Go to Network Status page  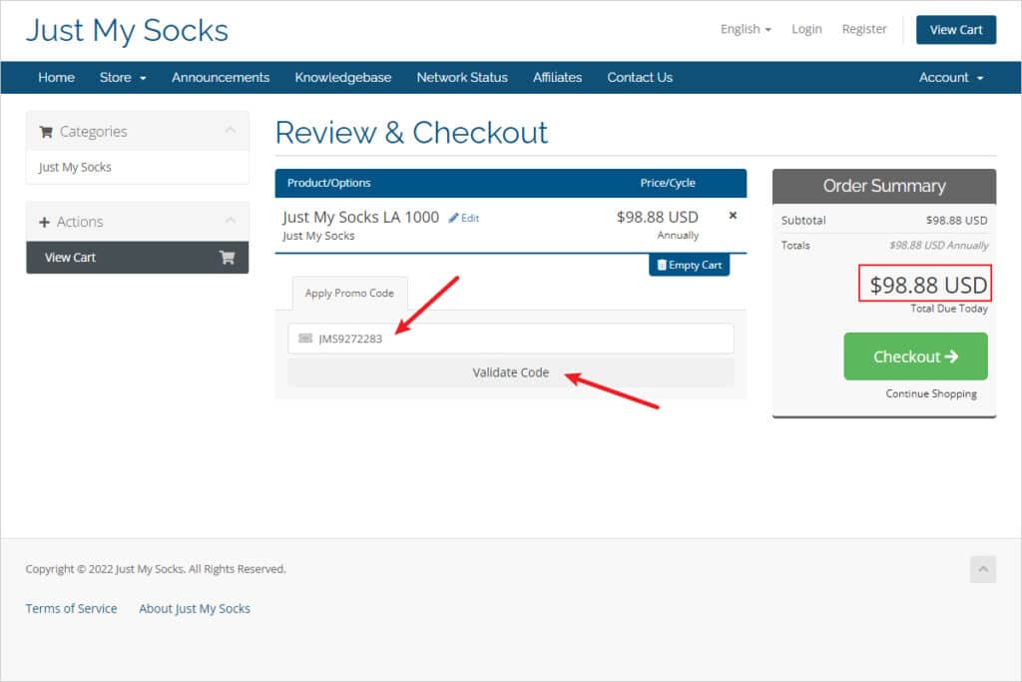click(x=462, y=77)
